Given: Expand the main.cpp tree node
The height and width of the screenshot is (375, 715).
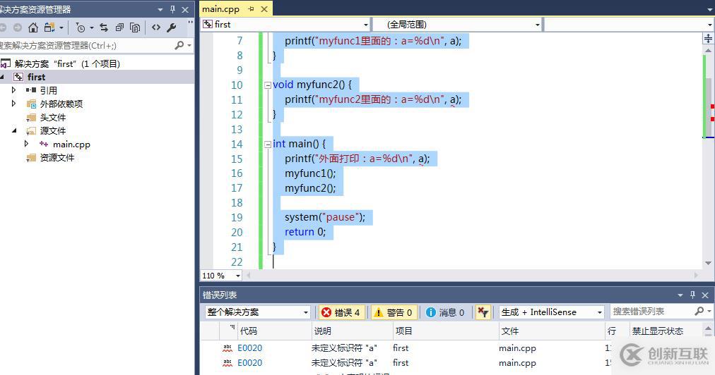Looking at the screenshot, I should coord(26,144).
